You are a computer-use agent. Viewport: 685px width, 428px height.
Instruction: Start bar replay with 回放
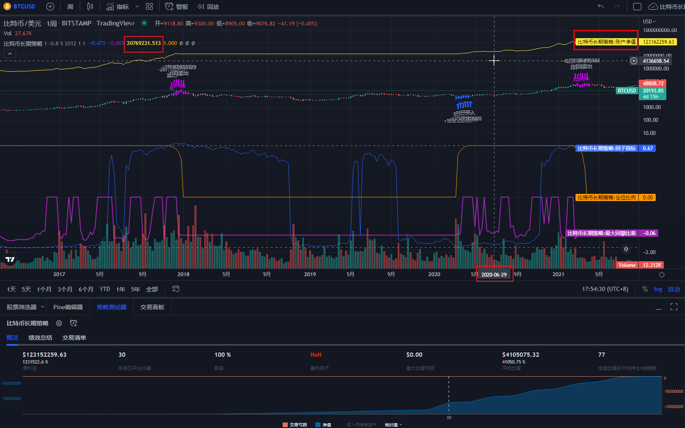208,7
